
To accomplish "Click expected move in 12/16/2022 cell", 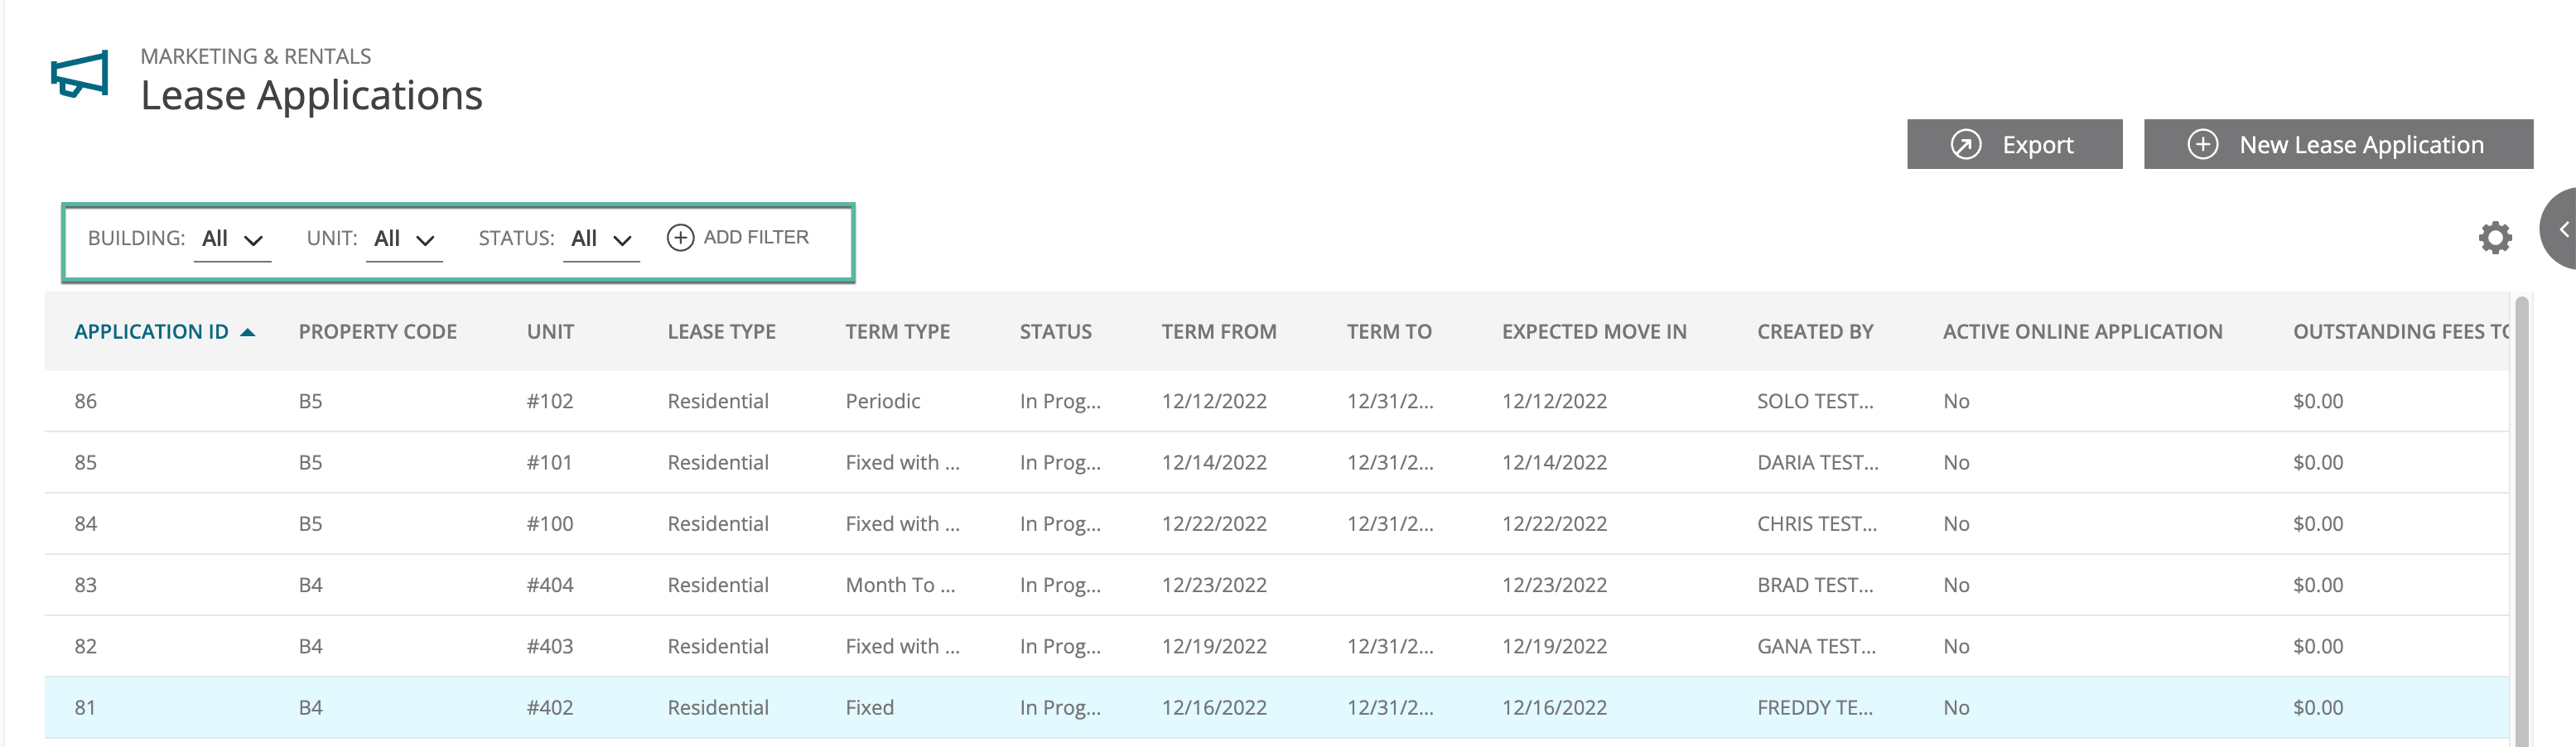I will pyautogui.click(x=1554, y=708).
